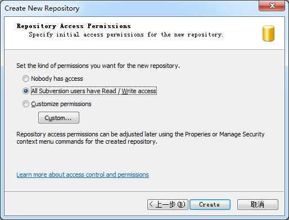Click the Set the kind of permissions instruction
This screenshot has width=289, height=220.
pos(98,66)
